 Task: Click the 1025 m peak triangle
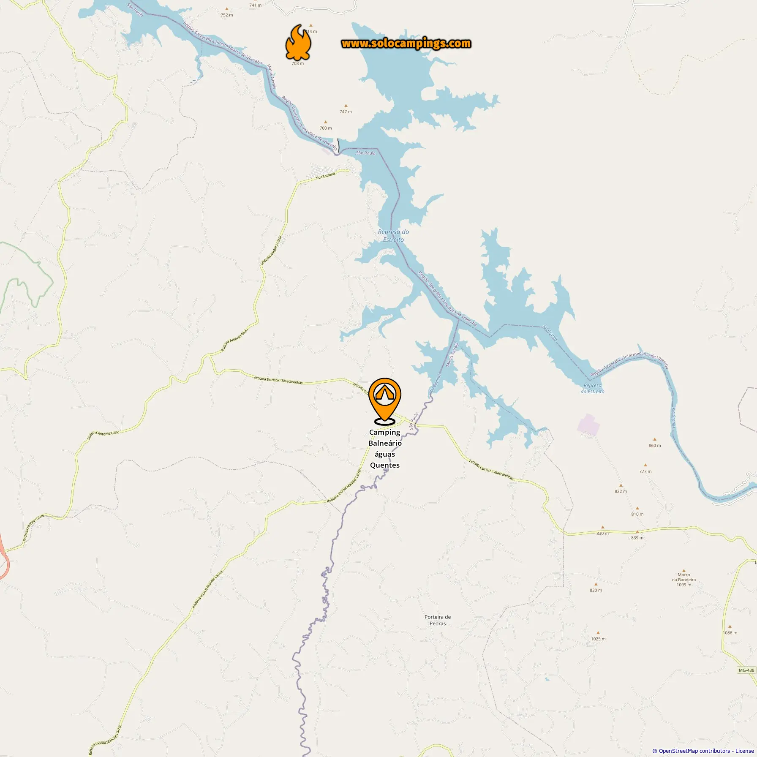tap(598, 633)
